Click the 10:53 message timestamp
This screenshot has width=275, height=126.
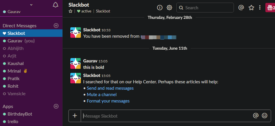(106, 30)
